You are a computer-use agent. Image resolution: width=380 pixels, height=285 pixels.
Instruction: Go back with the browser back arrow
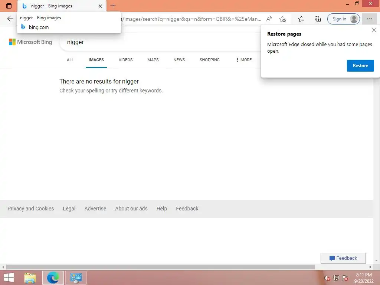pos(10,19)
